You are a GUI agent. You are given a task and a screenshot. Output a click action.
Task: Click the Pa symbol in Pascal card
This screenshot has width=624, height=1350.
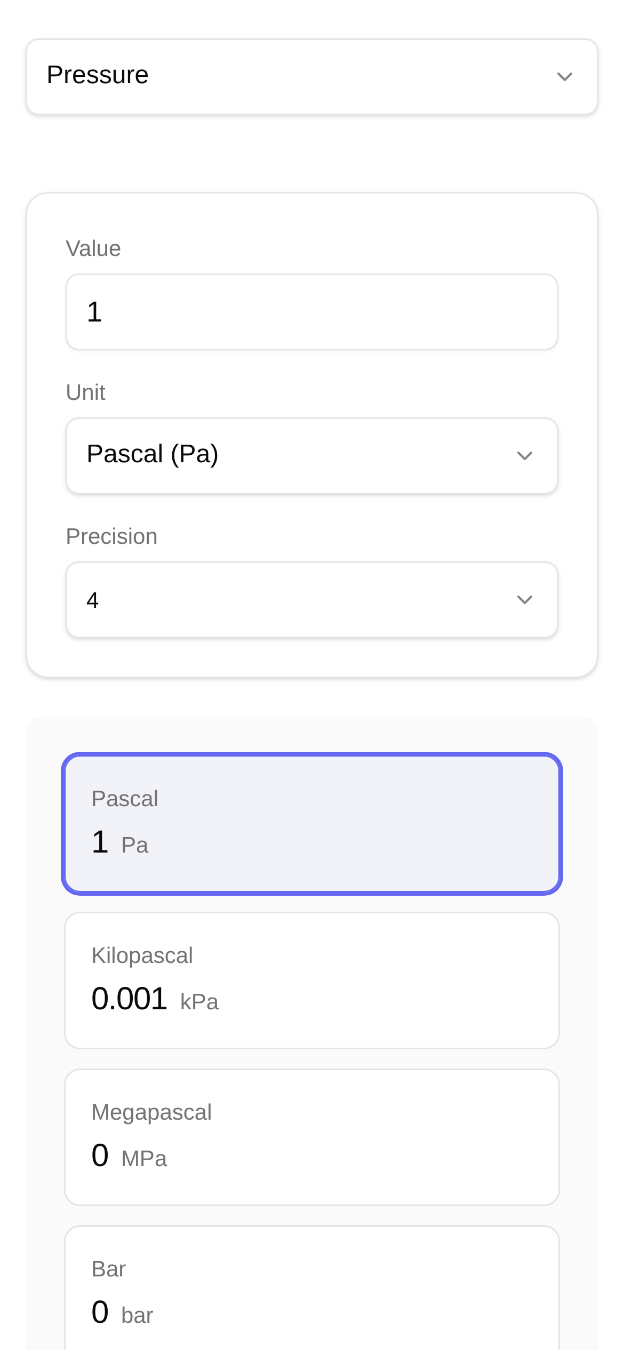point(135,846)
